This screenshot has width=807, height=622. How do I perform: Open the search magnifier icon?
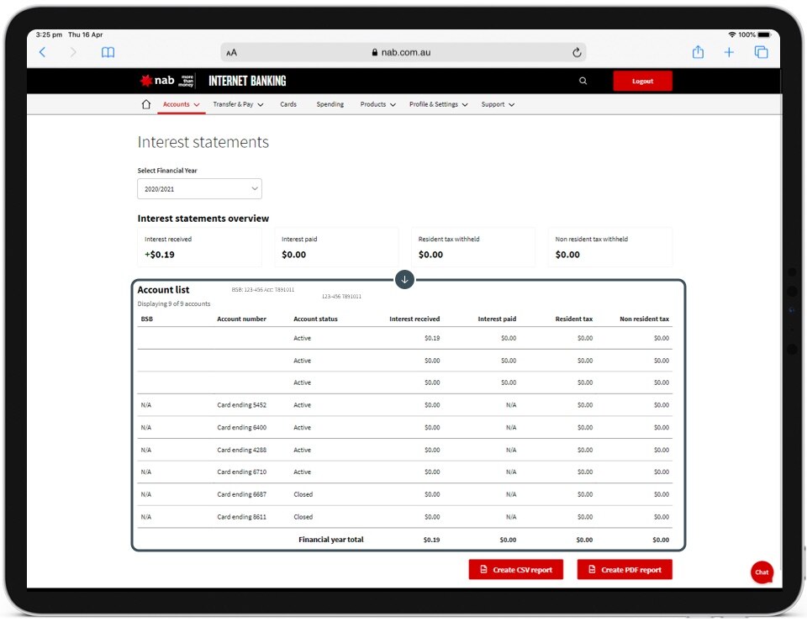coord(583,82)
